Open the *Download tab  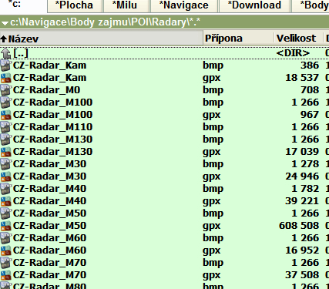tap(254, 5)
